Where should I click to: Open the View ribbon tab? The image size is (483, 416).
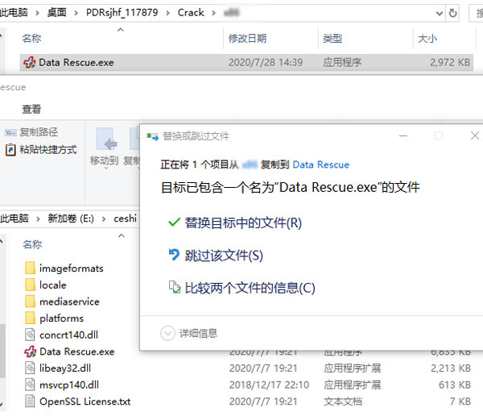tap(31, 109)
